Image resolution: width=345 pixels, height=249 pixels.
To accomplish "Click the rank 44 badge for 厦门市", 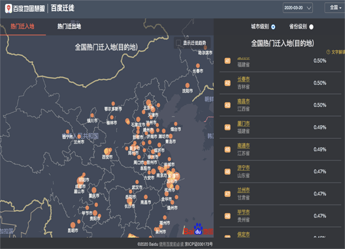I will pos(227,127).
